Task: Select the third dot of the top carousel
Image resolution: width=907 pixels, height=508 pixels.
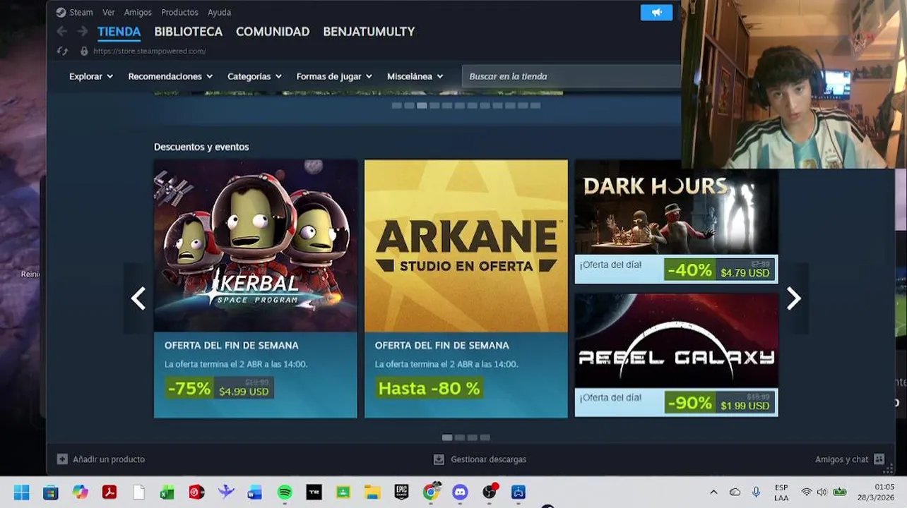Action: click(x=422, y=105)
